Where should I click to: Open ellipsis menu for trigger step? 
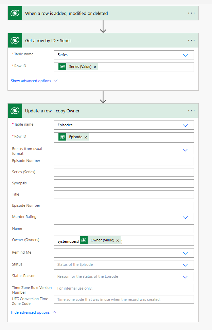pos(191,13)
